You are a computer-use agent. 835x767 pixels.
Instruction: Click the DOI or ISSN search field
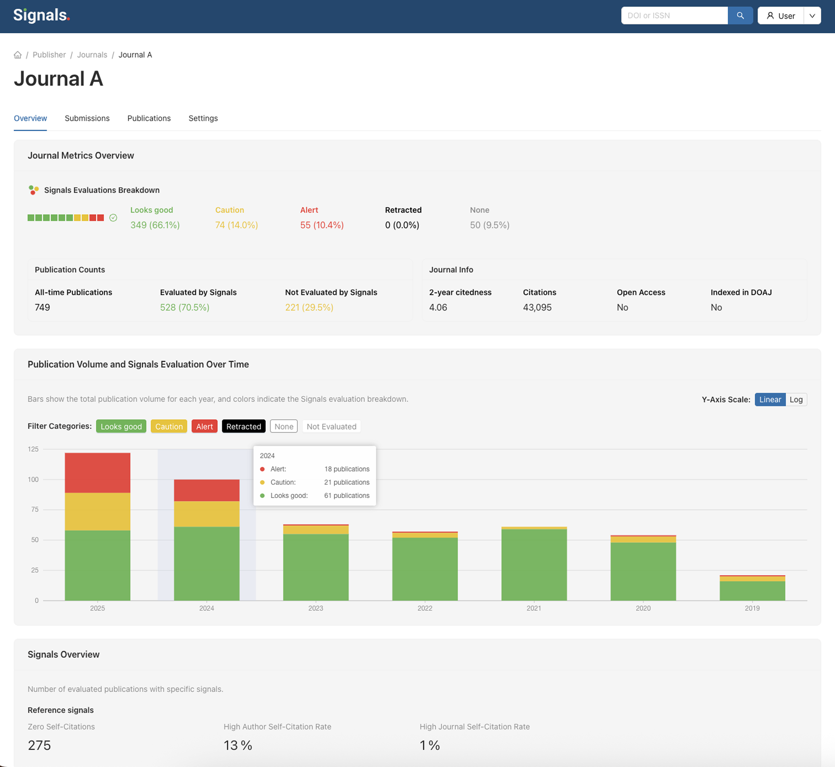674,15
